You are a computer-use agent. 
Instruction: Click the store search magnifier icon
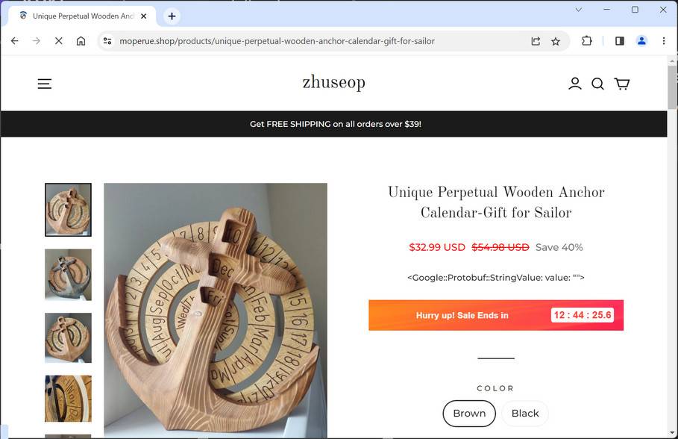[x=597, y=84]
